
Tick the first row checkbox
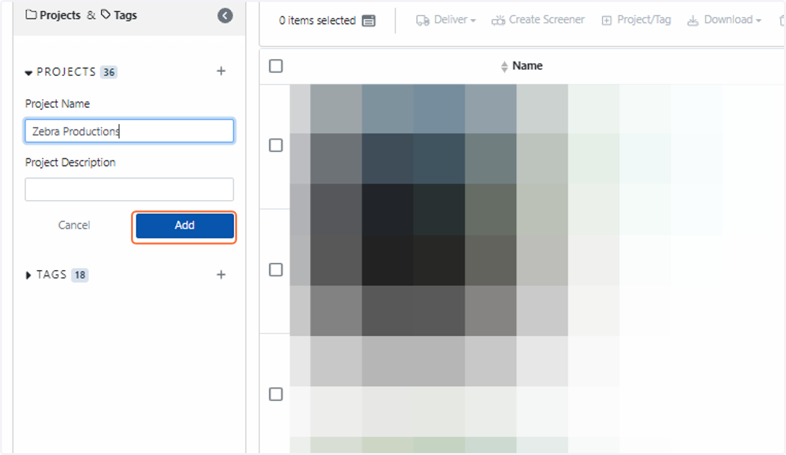pyautogui.click(x=276, y=146)
